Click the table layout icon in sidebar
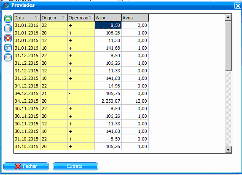The image size is (242, 175). (x=8, y=48)
